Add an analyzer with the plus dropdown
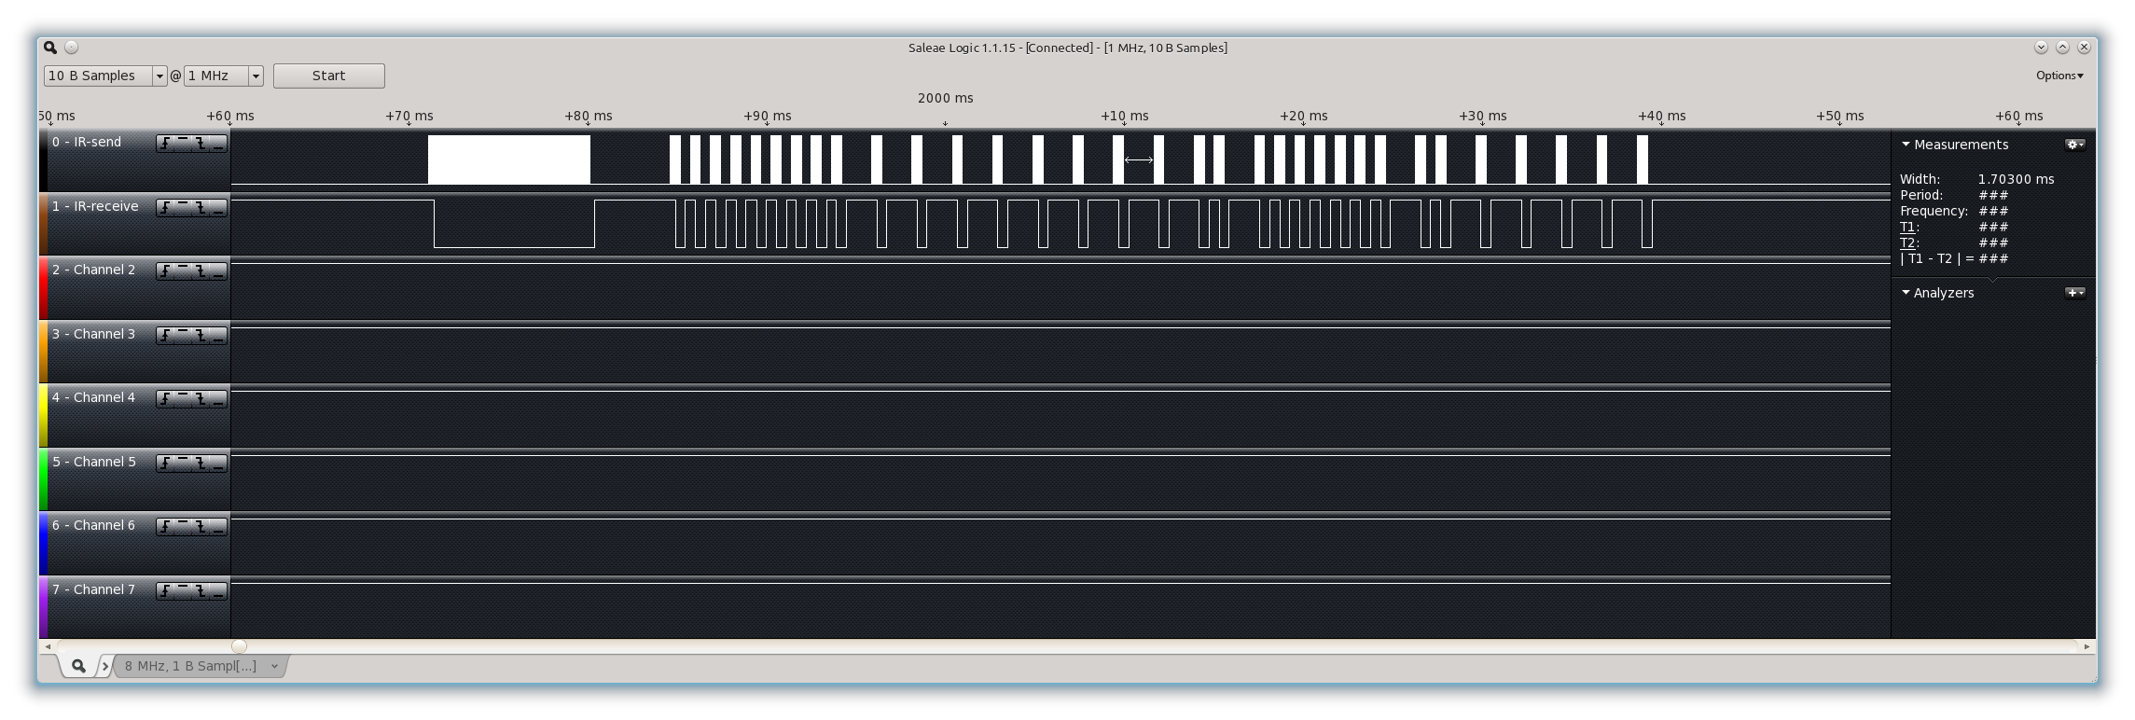Screen dimensions: 2135x720 (x=2075, y=293)
